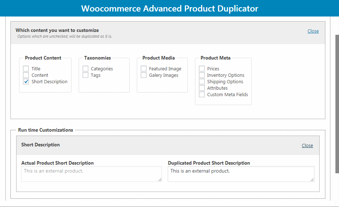Enable Custom Meta Fields checkbox
The height and width of the screenshot is (207, 339).
[x=202, y=95]
